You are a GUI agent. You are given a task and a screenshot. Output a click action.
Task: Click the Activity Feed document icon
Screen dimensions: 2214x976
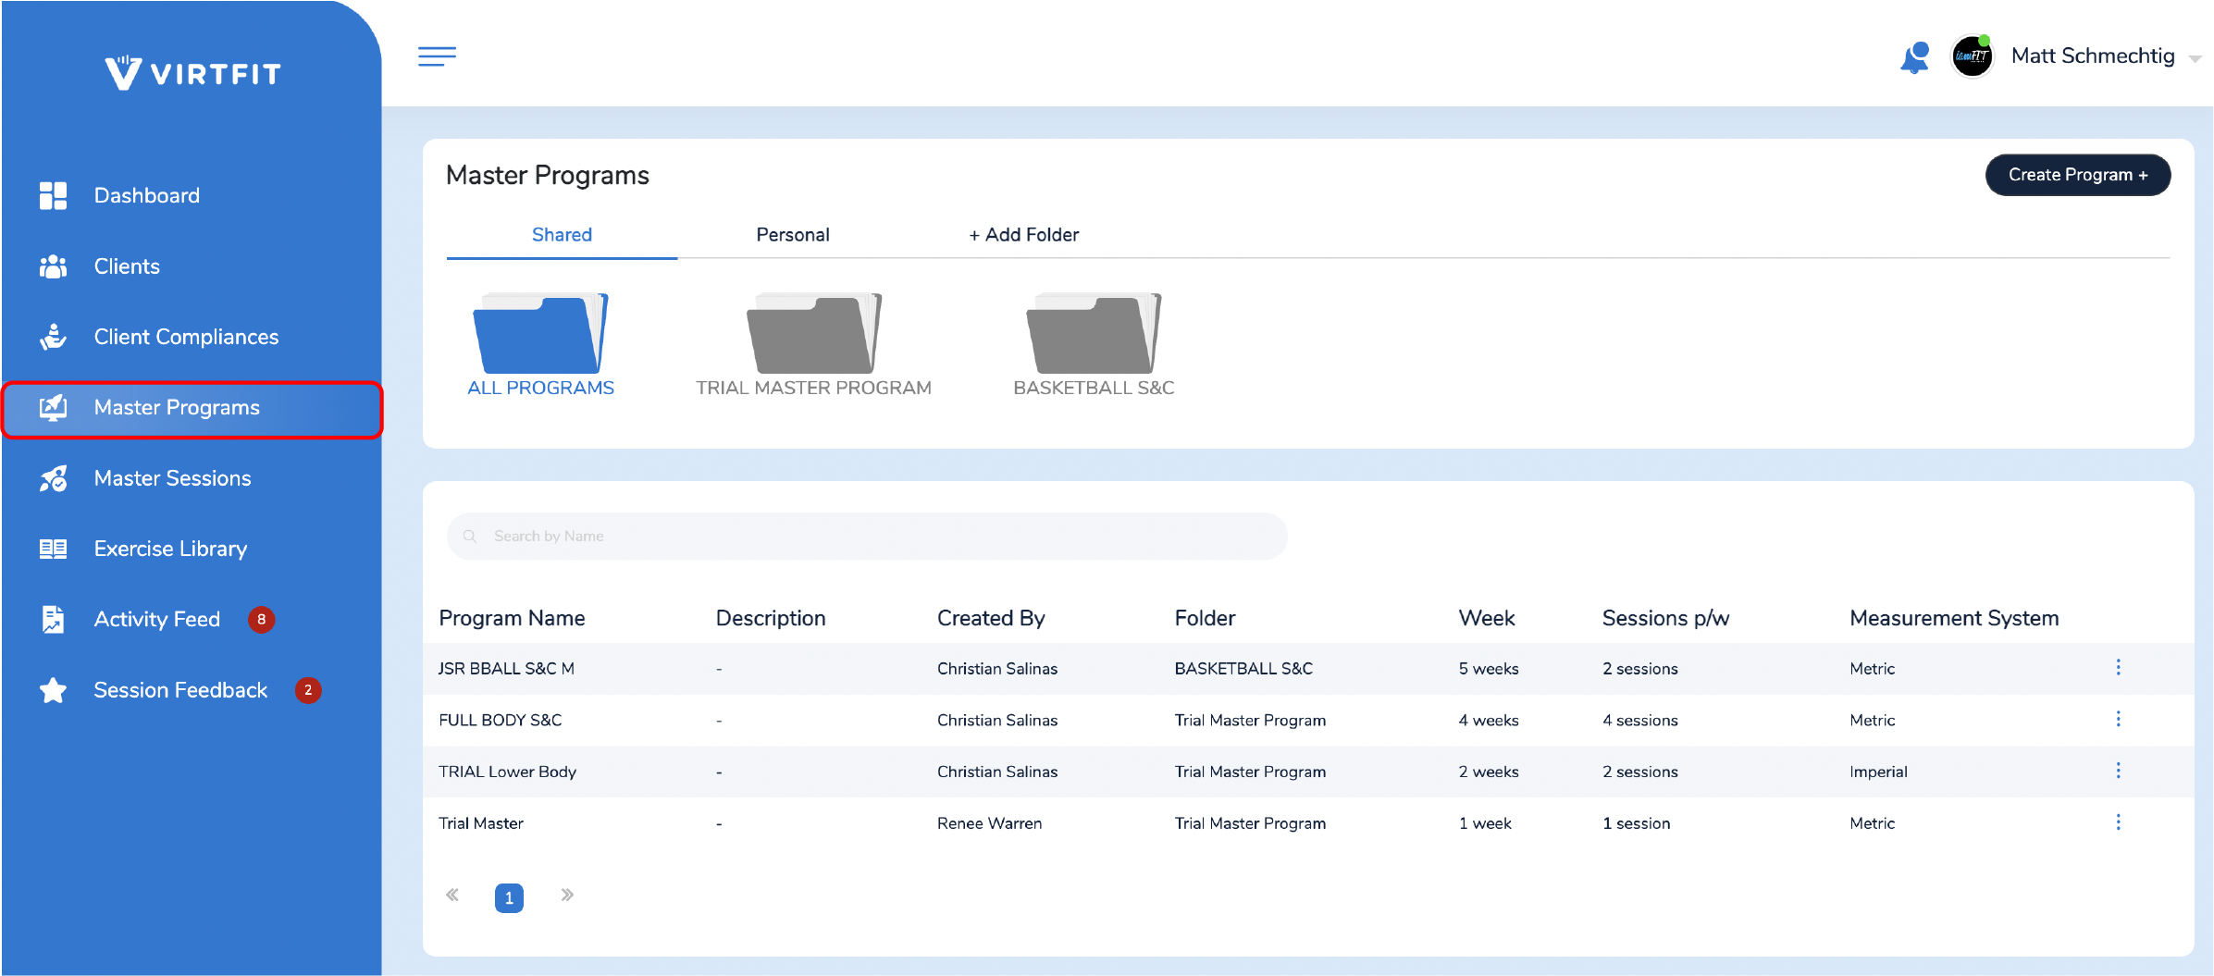point(53,619)
